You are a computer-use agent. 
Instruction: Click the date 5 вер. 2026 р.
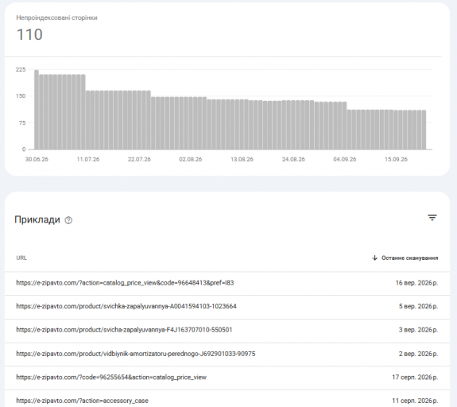(419, 306)
